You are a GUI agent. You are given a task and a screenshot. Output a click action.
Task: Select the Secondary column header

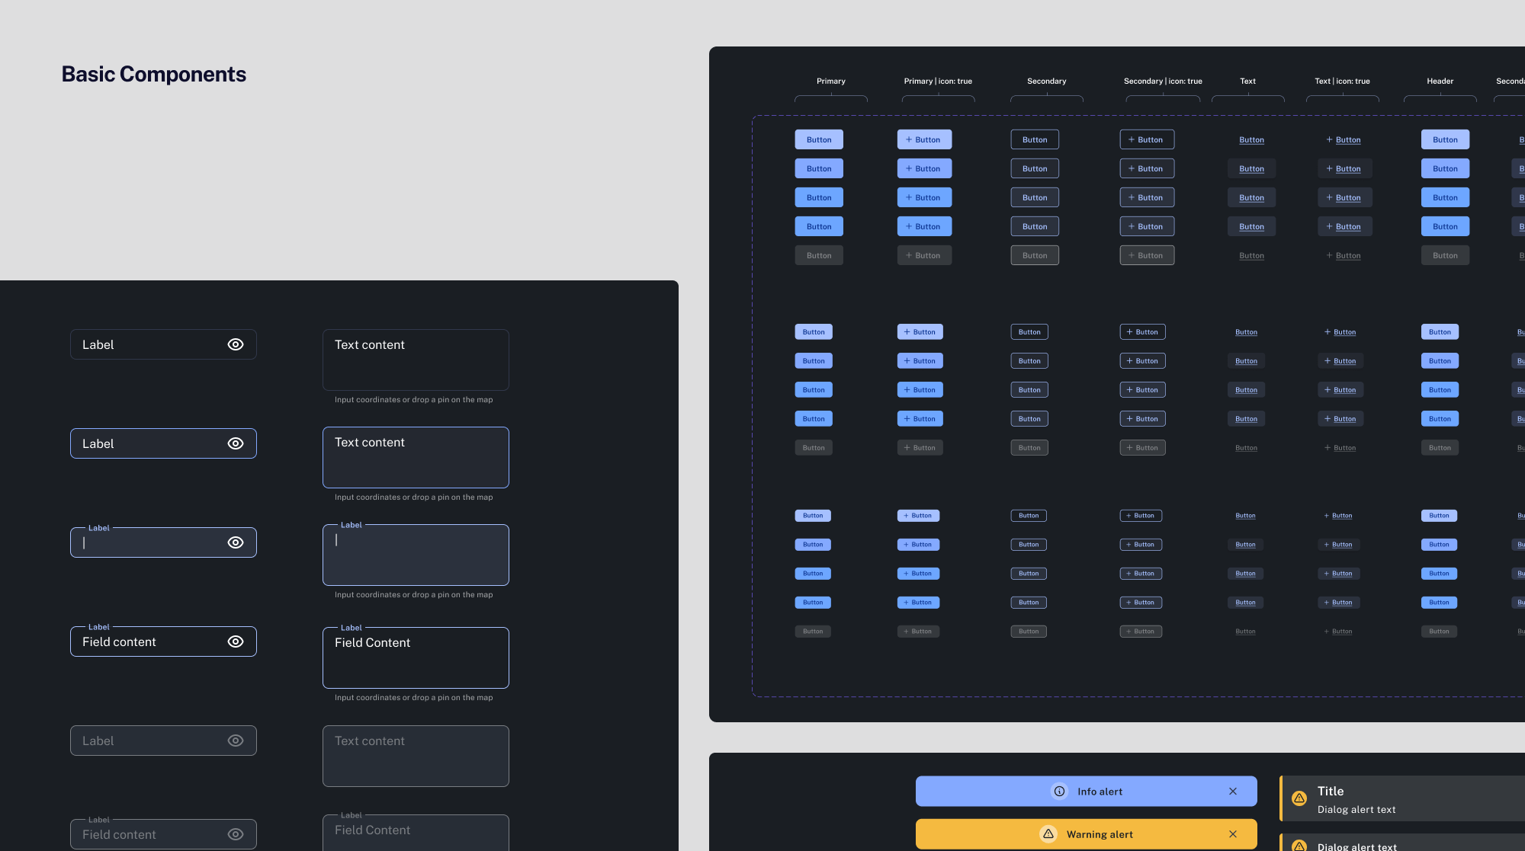coord(1046,81)
